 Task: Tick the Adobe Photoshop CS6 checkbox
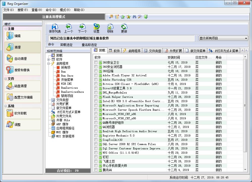point(96,80)
